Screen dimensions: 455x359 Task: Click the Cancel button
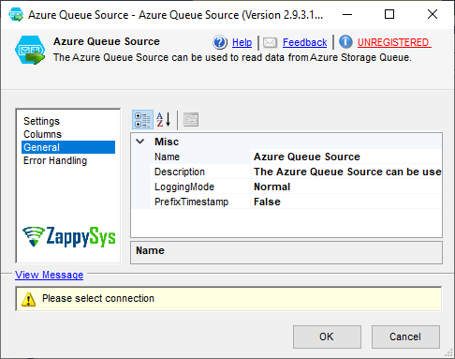point(405,337)
